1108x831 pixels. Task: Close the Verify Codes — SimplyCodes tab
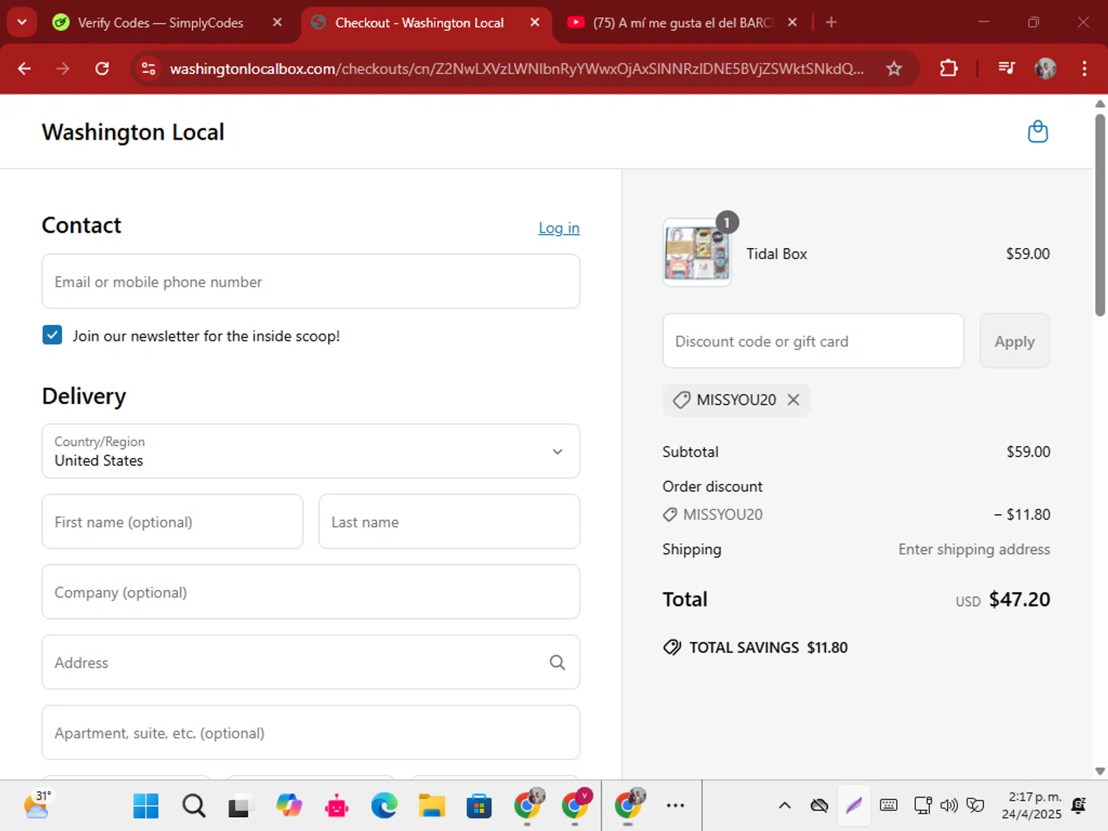pos(277,23)
